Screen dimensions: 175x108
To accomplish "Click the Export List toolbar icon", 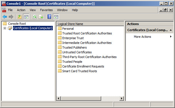I will tap(41, 17).
